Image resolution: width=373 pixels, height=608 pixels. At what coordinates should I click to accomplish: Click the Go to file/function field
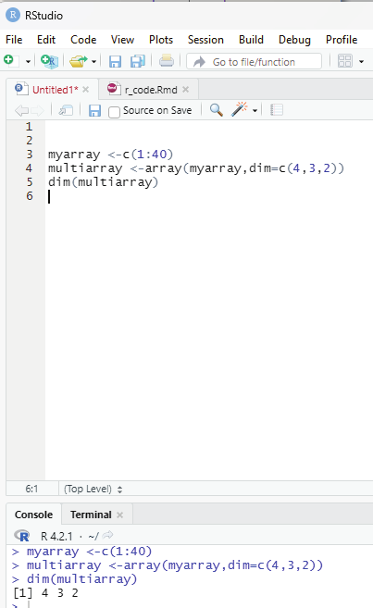click(x=254, y=62)
